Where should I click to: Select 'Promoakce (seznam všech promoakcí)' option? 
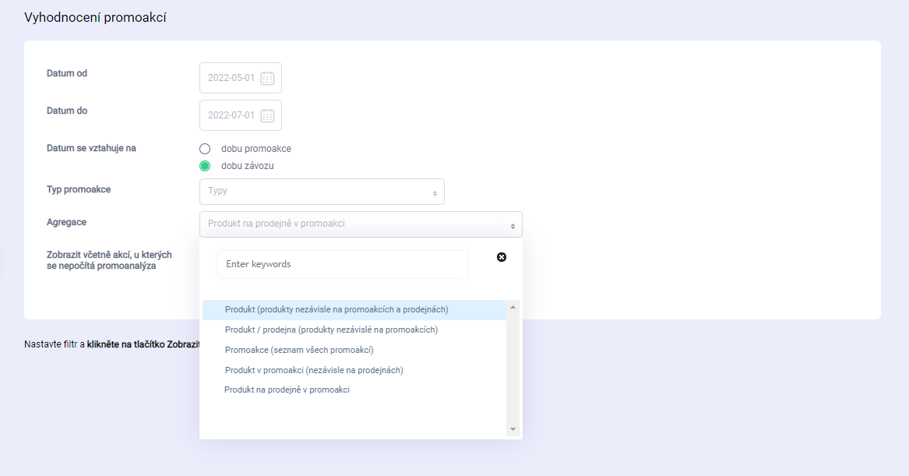(299, 350)
